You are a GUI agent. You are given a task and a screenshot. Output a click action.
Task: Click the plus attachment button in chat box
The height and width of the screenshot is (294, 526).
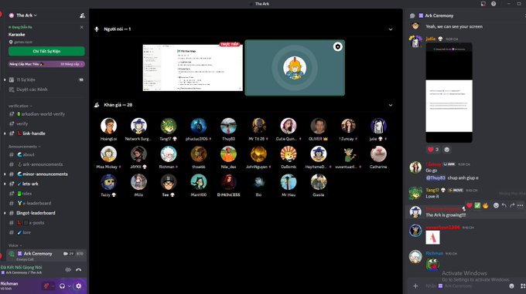(415, 286)
